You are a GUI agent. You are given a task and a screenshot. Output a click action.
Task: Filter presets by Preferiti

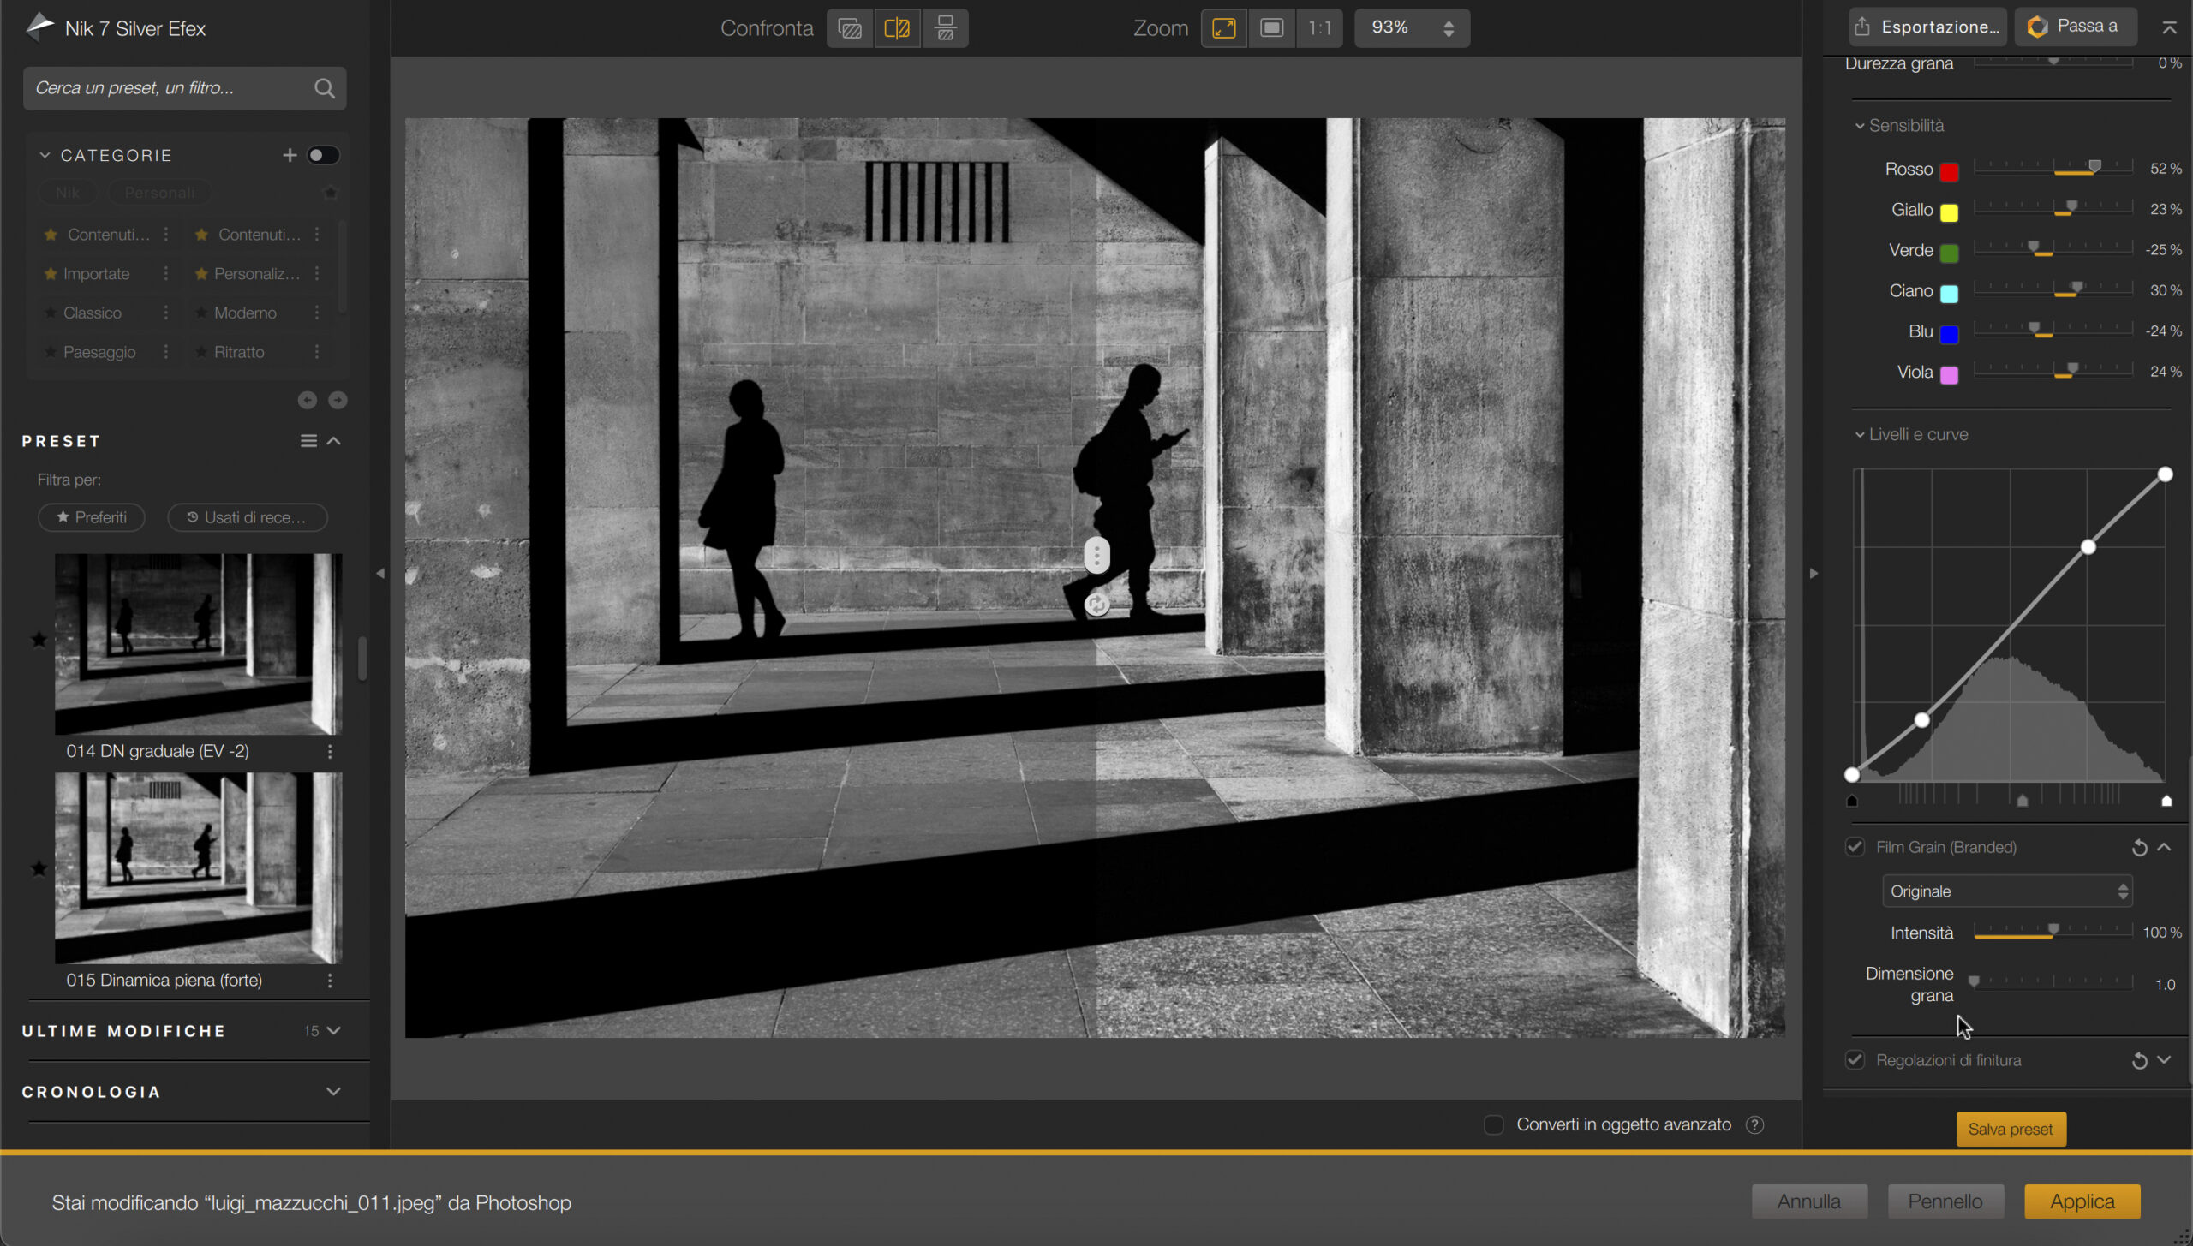(x=92, y=517)
